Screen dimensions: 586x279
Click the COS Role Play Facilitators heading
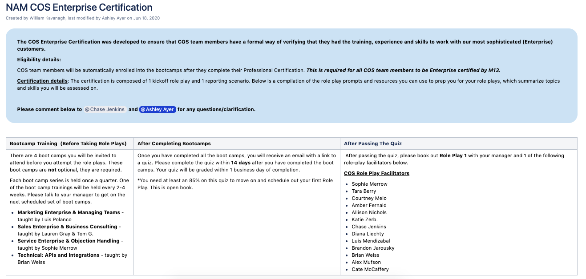tap(376, 173)
